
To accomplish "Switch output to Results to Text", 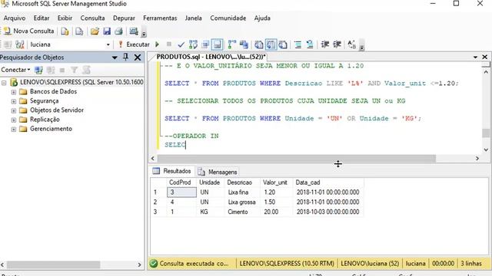I will (259, 44).
